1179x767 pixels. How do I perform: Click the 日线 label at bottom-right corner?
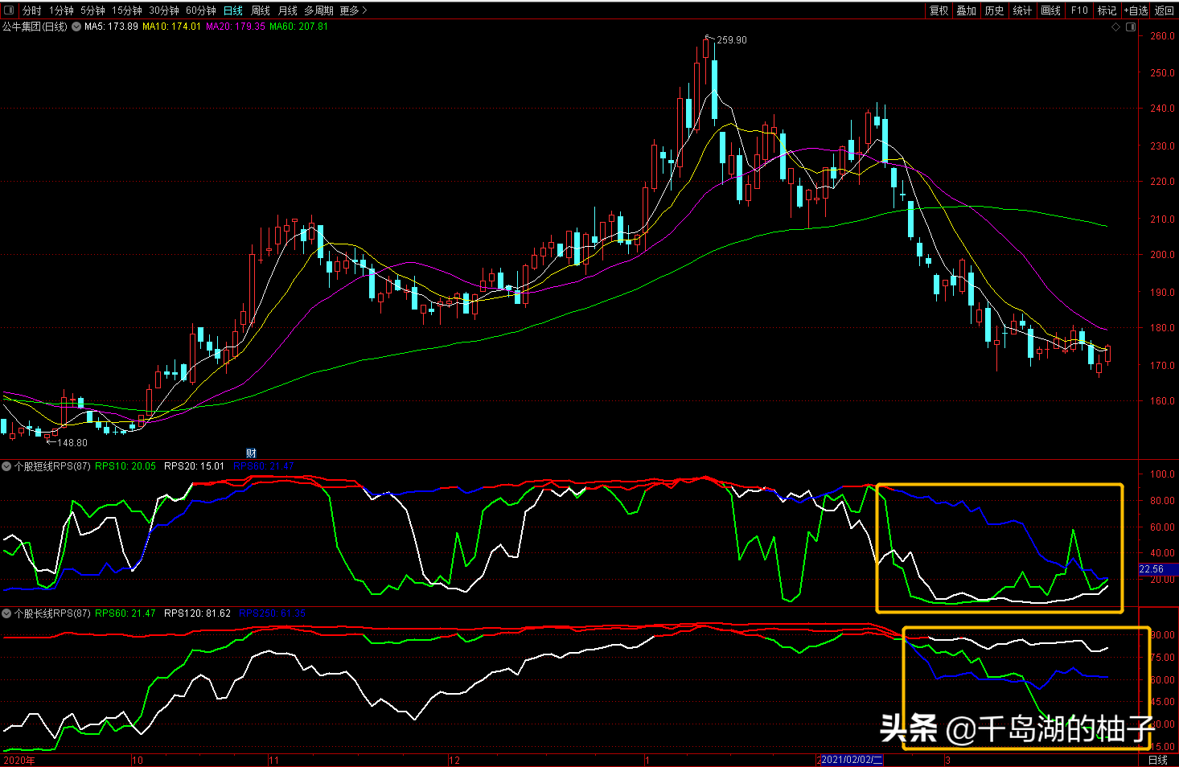[x=1157, y=760]
